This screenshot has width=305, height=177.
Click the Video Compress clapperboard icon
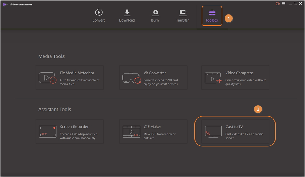[213, 78]
